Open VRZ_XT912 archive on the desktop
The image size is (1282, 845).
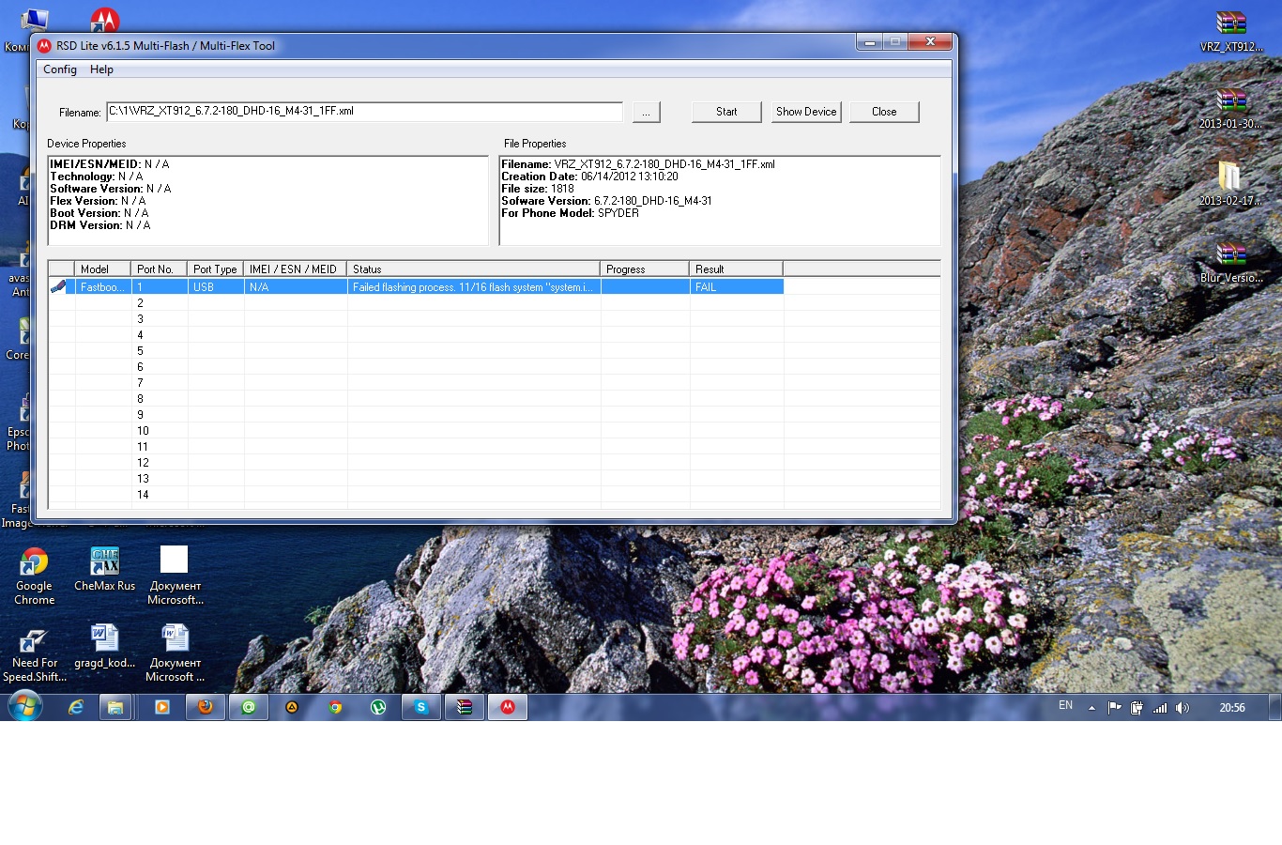click(x=1230, y=30)
